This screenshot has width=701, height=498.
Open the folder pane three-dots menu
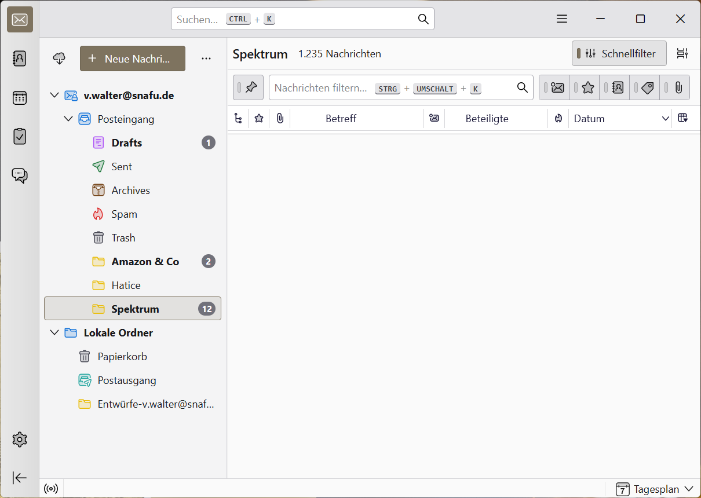point(206,58)
